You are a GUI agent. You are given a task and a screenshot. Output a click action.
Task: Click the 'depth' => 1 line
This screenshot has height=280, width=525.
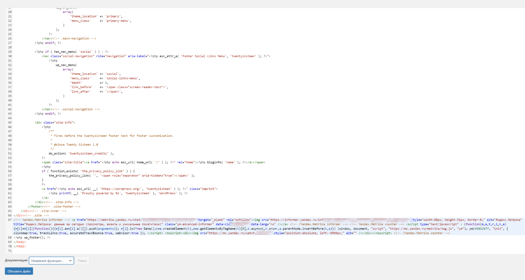point(89,83)
